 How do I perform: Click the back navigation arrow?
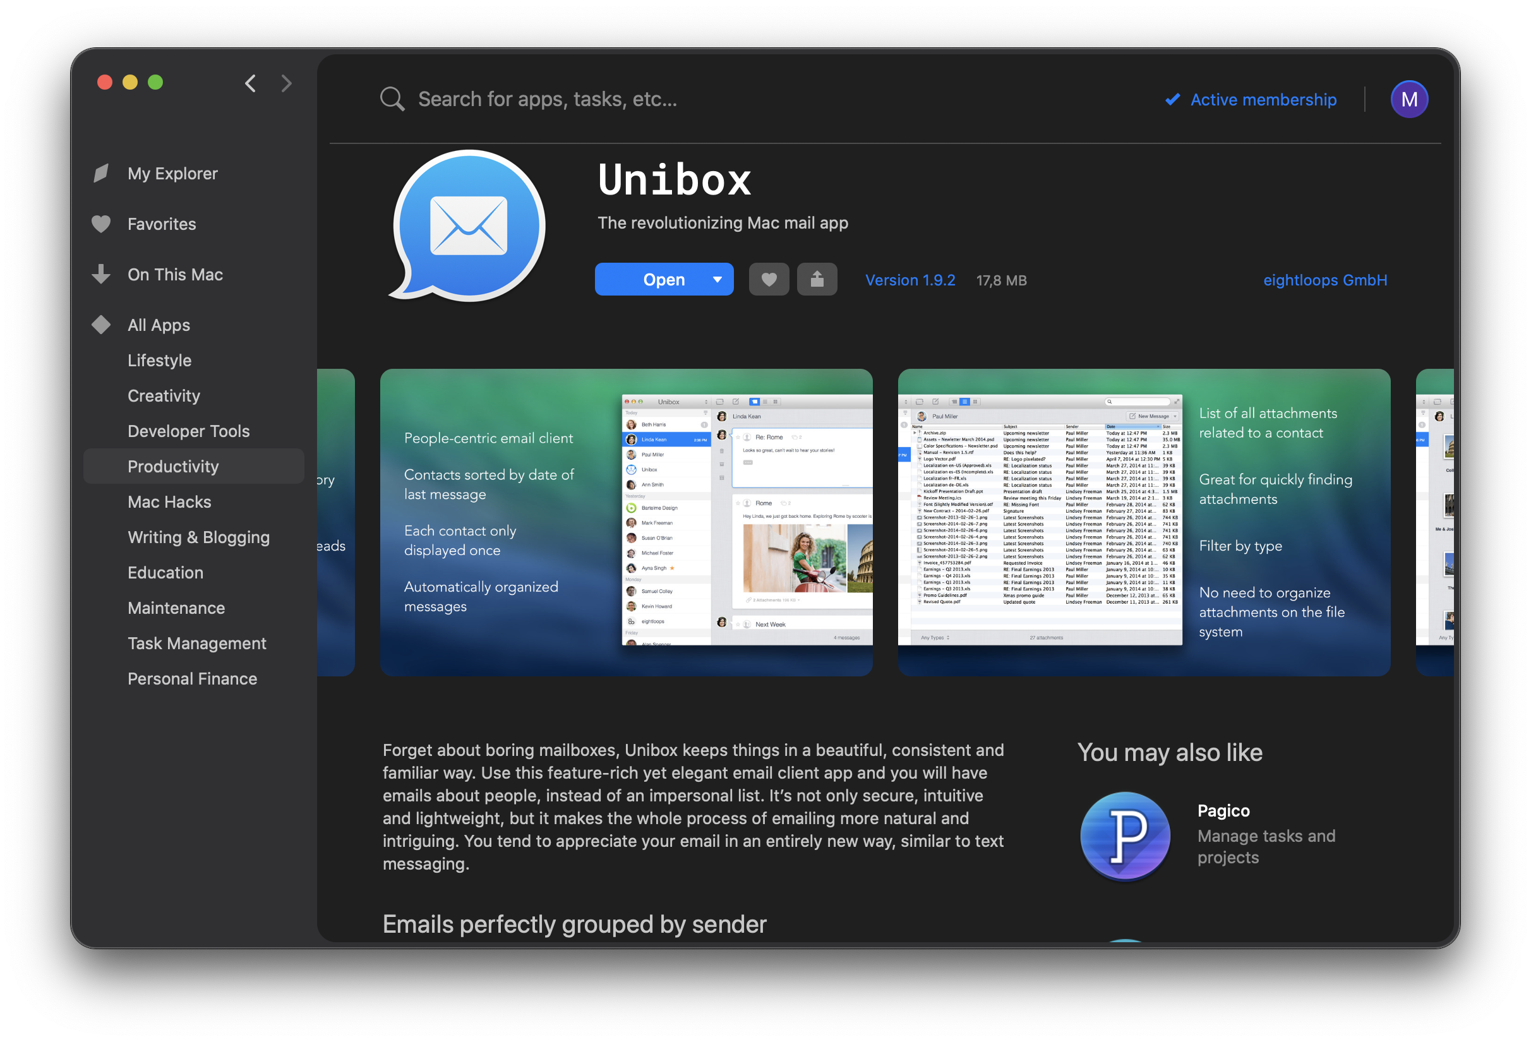[x=250, y=83]
